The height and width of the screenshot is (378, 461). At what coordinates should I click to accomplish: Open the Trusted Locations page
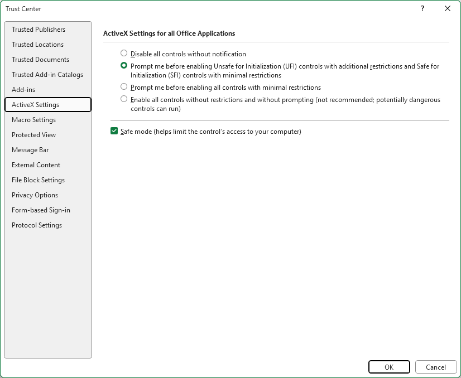tap(37, 44)
